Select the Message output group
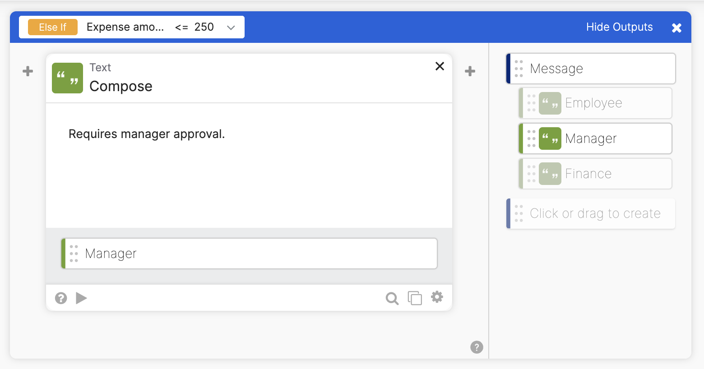This screenshot has height=369, width=704. pos(591,69)
